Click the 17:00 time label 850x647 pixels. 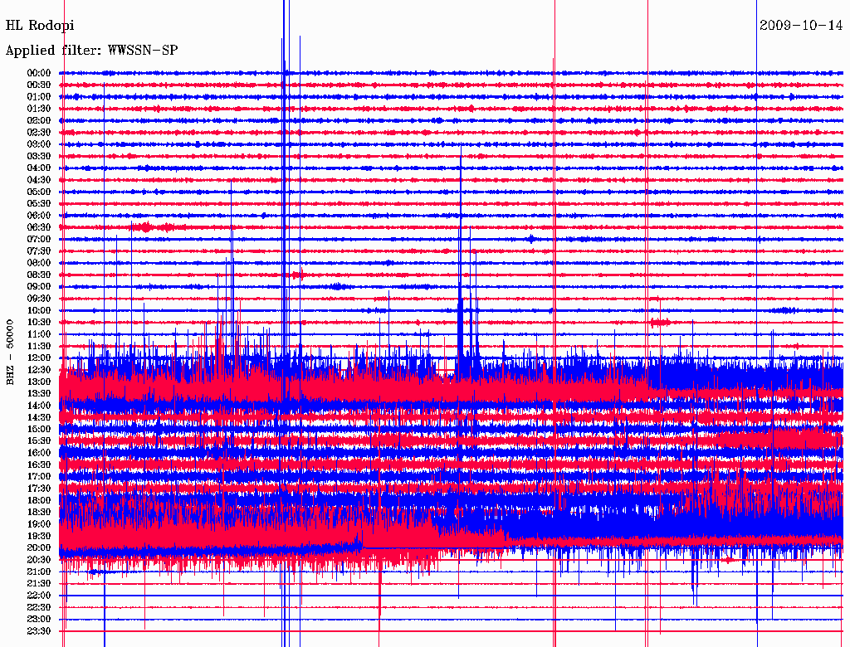39,477
